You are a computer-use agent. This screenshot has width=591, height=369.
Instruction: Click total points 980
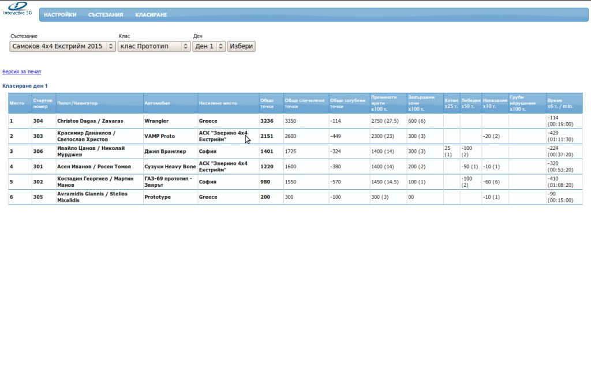point(265,182)
